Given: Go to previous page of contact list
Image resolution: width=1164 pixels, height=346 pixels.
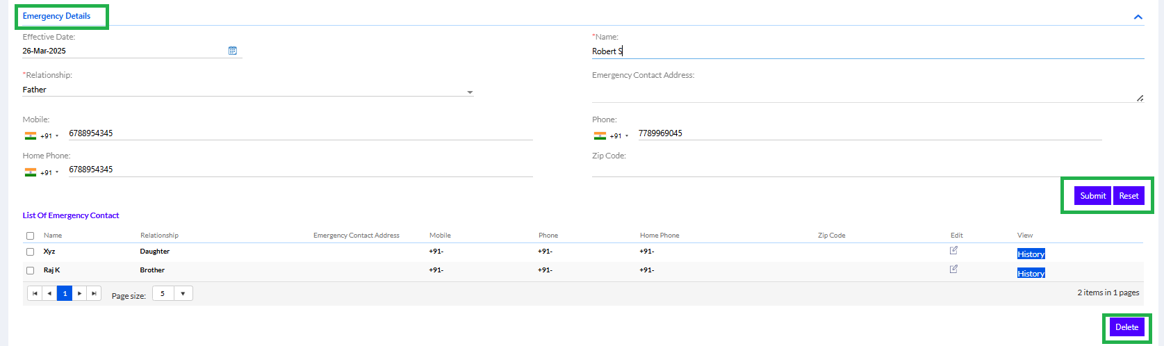Looking at the screenshot, I should tap(49, 293).
